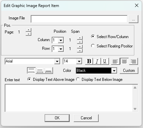Open the Arial font dropdown
The width and height of the screenshot is (143, 128).
(57, 61)
